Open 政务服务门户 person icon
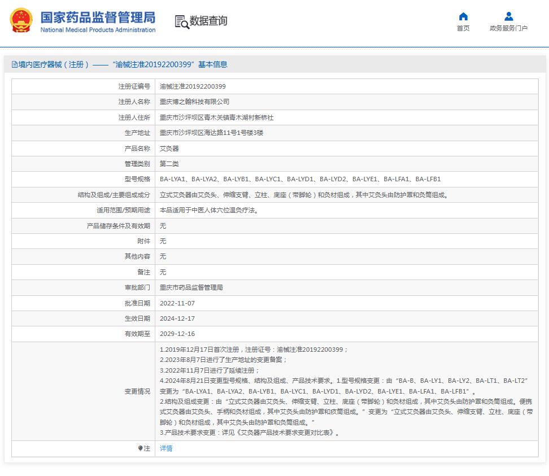 [x=508, y=16]
